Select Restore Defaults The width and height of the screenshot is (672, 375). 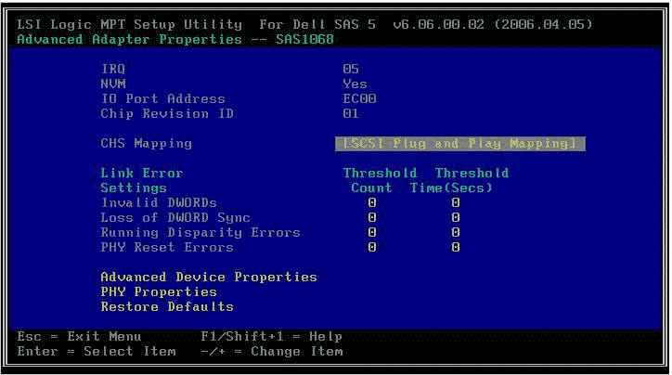pyautogui.click(x=167, y=307)
